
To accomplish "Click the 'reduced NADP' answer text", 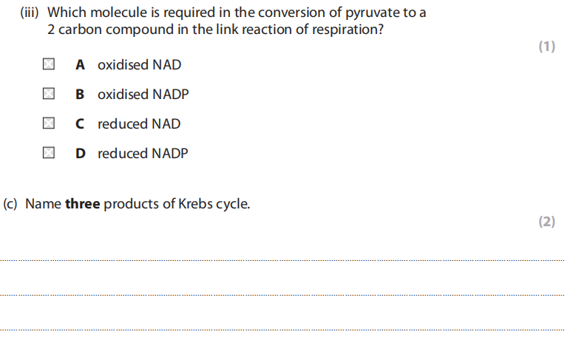I will tap(143, 154).
